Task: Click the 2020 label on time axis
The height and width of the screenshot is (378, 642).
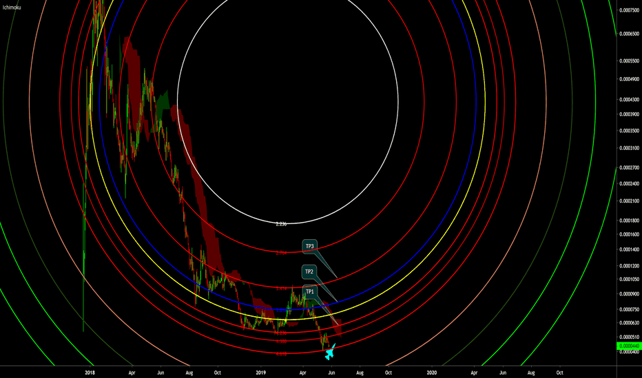Action: click(431, 373)
